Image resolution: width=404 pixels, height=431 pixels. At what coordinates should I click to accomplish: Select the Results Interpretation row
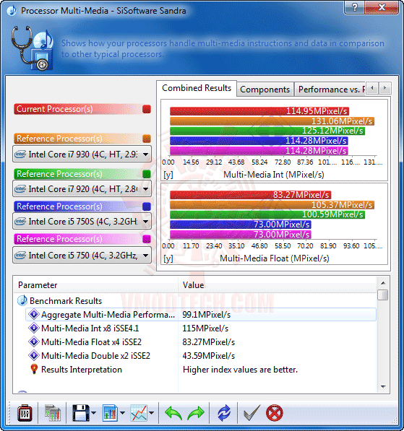coord(201,370)
